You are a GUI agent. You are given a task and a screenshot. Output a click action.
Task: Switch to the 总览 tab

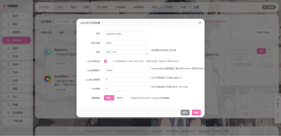[60, 7]
